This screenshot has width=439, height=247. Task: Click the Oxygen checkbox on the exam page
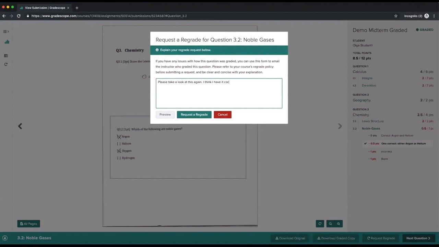119,151
